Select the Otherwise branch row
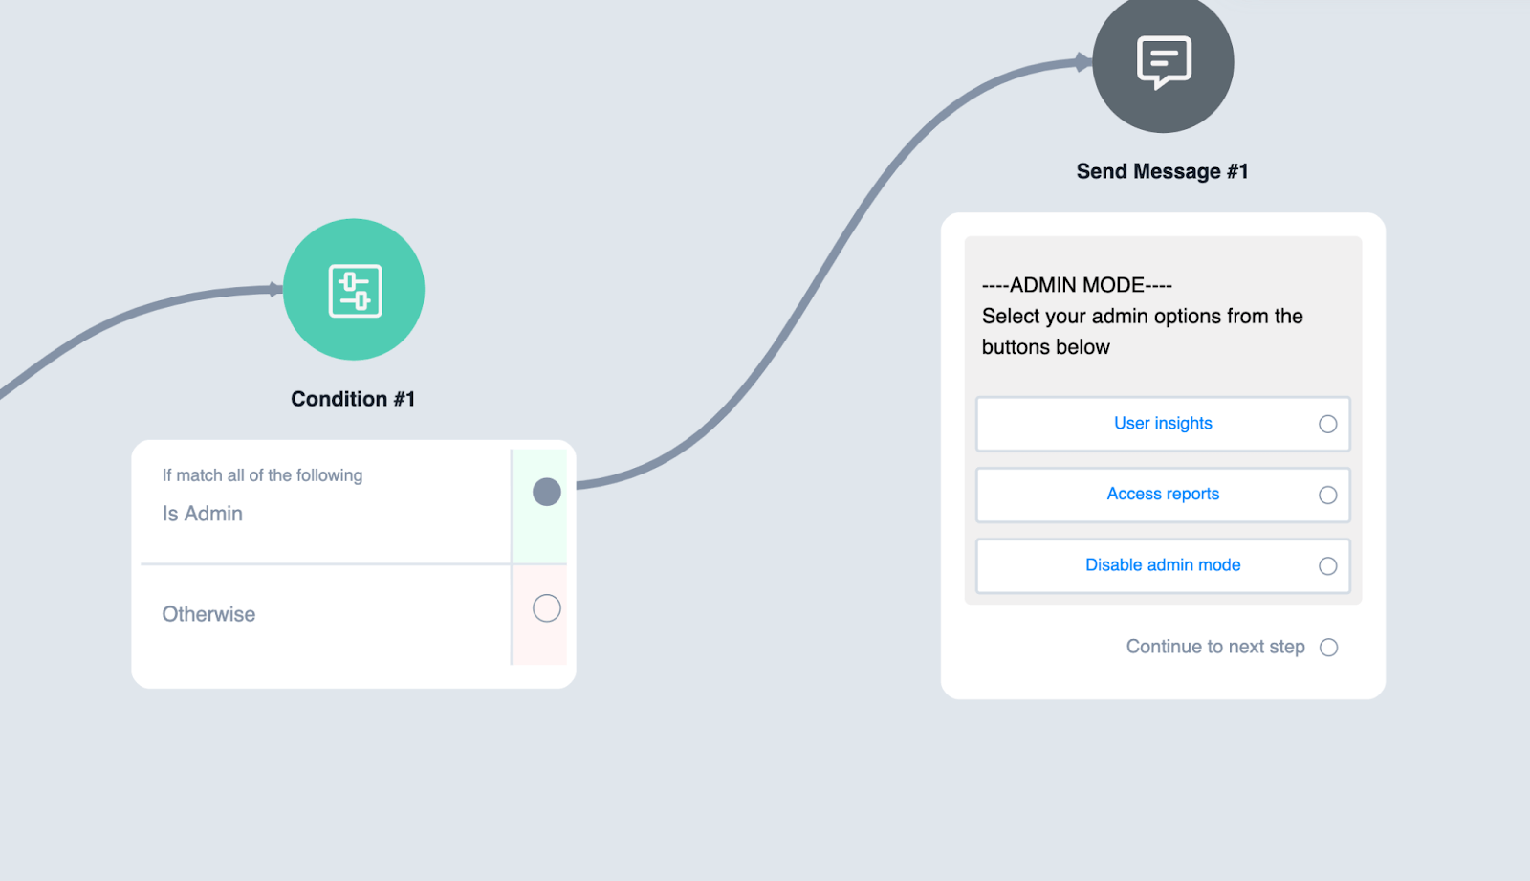This screenshot has width=1530, height=881. click(354, 614)
